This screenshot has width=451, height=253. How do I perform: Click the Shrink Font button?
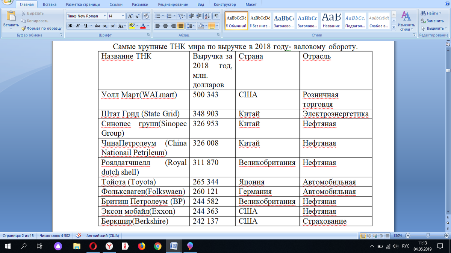tap(138, 16)
